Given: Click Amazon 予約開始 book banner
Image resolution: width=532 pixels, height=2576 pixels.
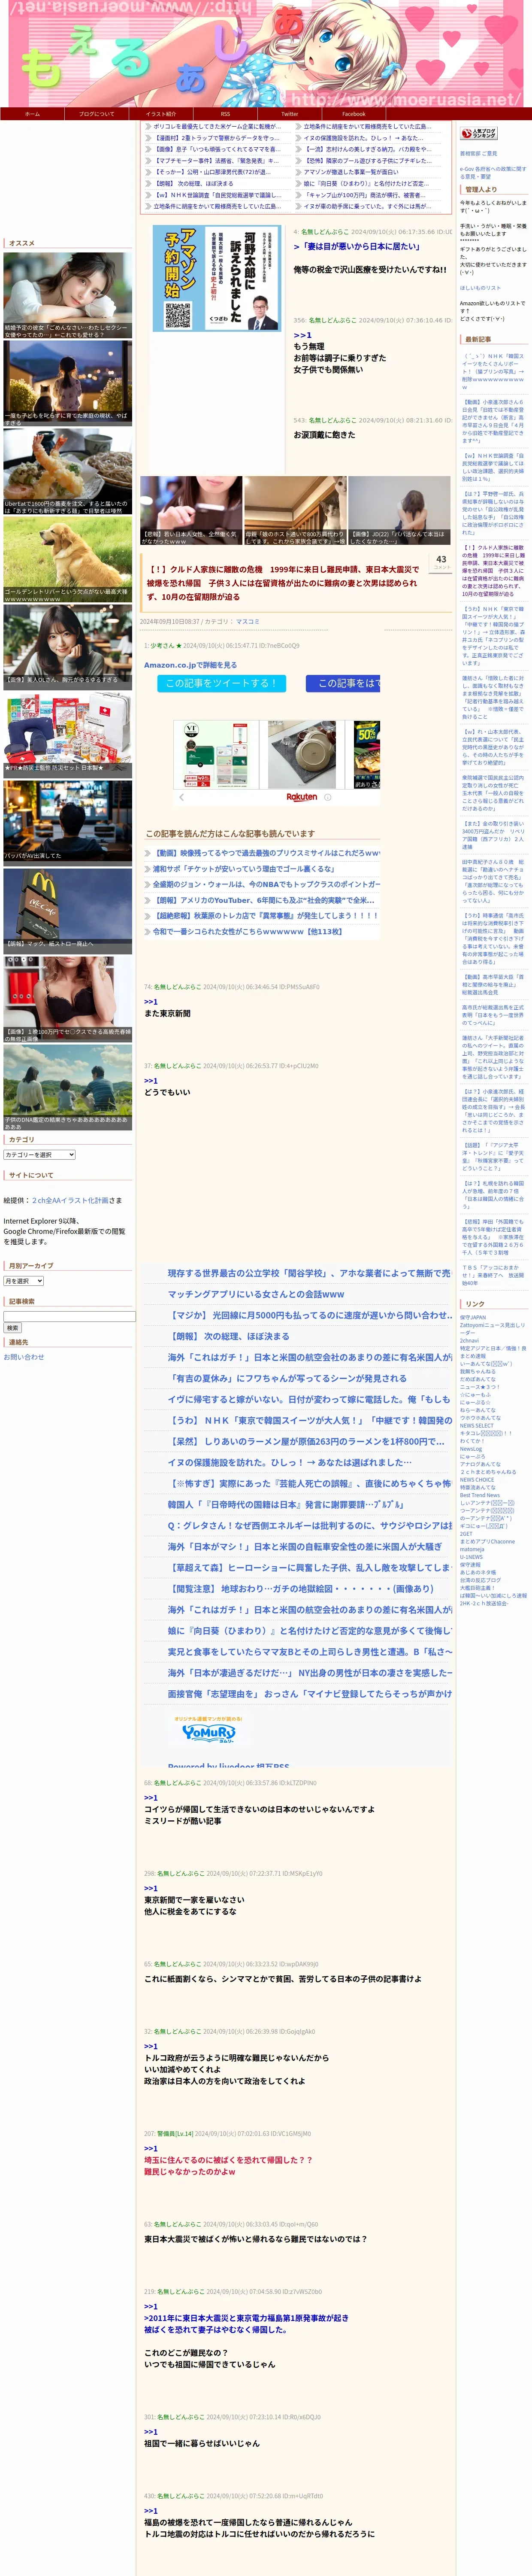Looking at the screenshot, I should [x=217, y=278].
